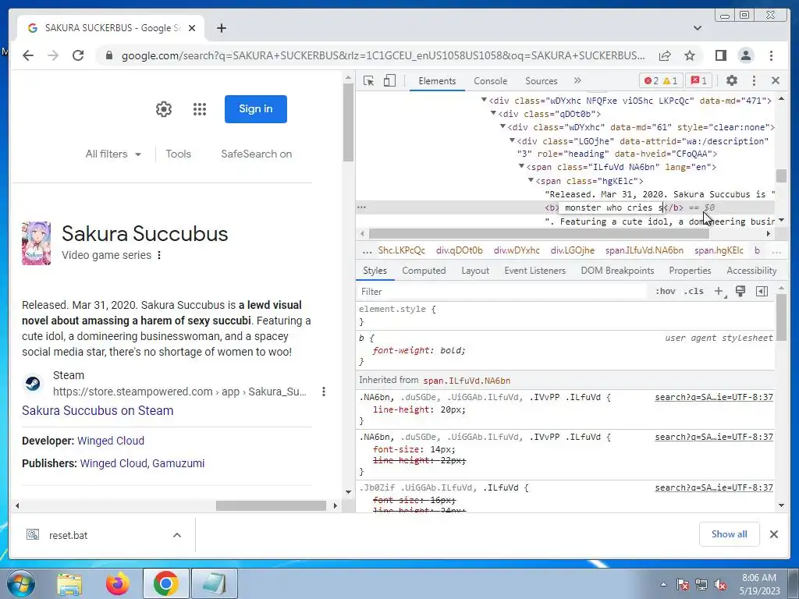The image size is (799, 599).
Task: Share this page icon in address bar
Action: (665, 55)
